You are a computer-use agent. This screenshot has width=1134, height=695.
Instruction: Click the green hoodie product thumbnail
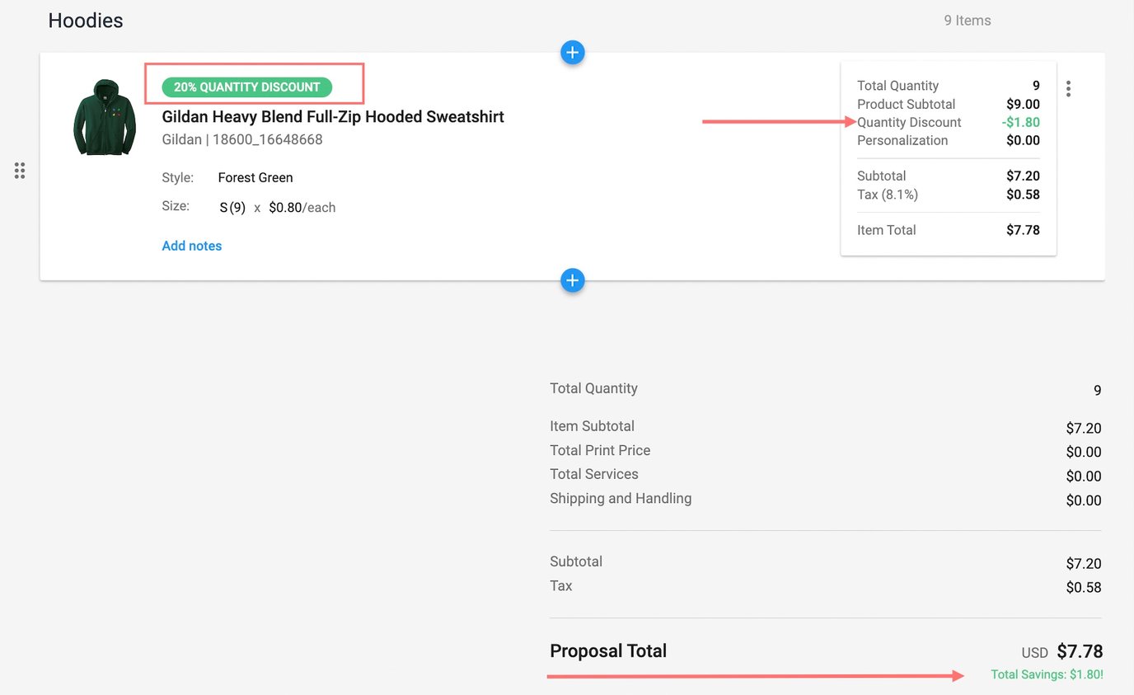pos(104,117)
